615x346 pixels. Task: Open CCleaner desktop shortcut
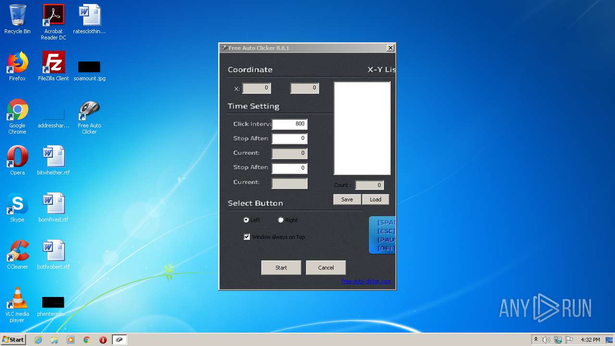click(x=17, y=255)
